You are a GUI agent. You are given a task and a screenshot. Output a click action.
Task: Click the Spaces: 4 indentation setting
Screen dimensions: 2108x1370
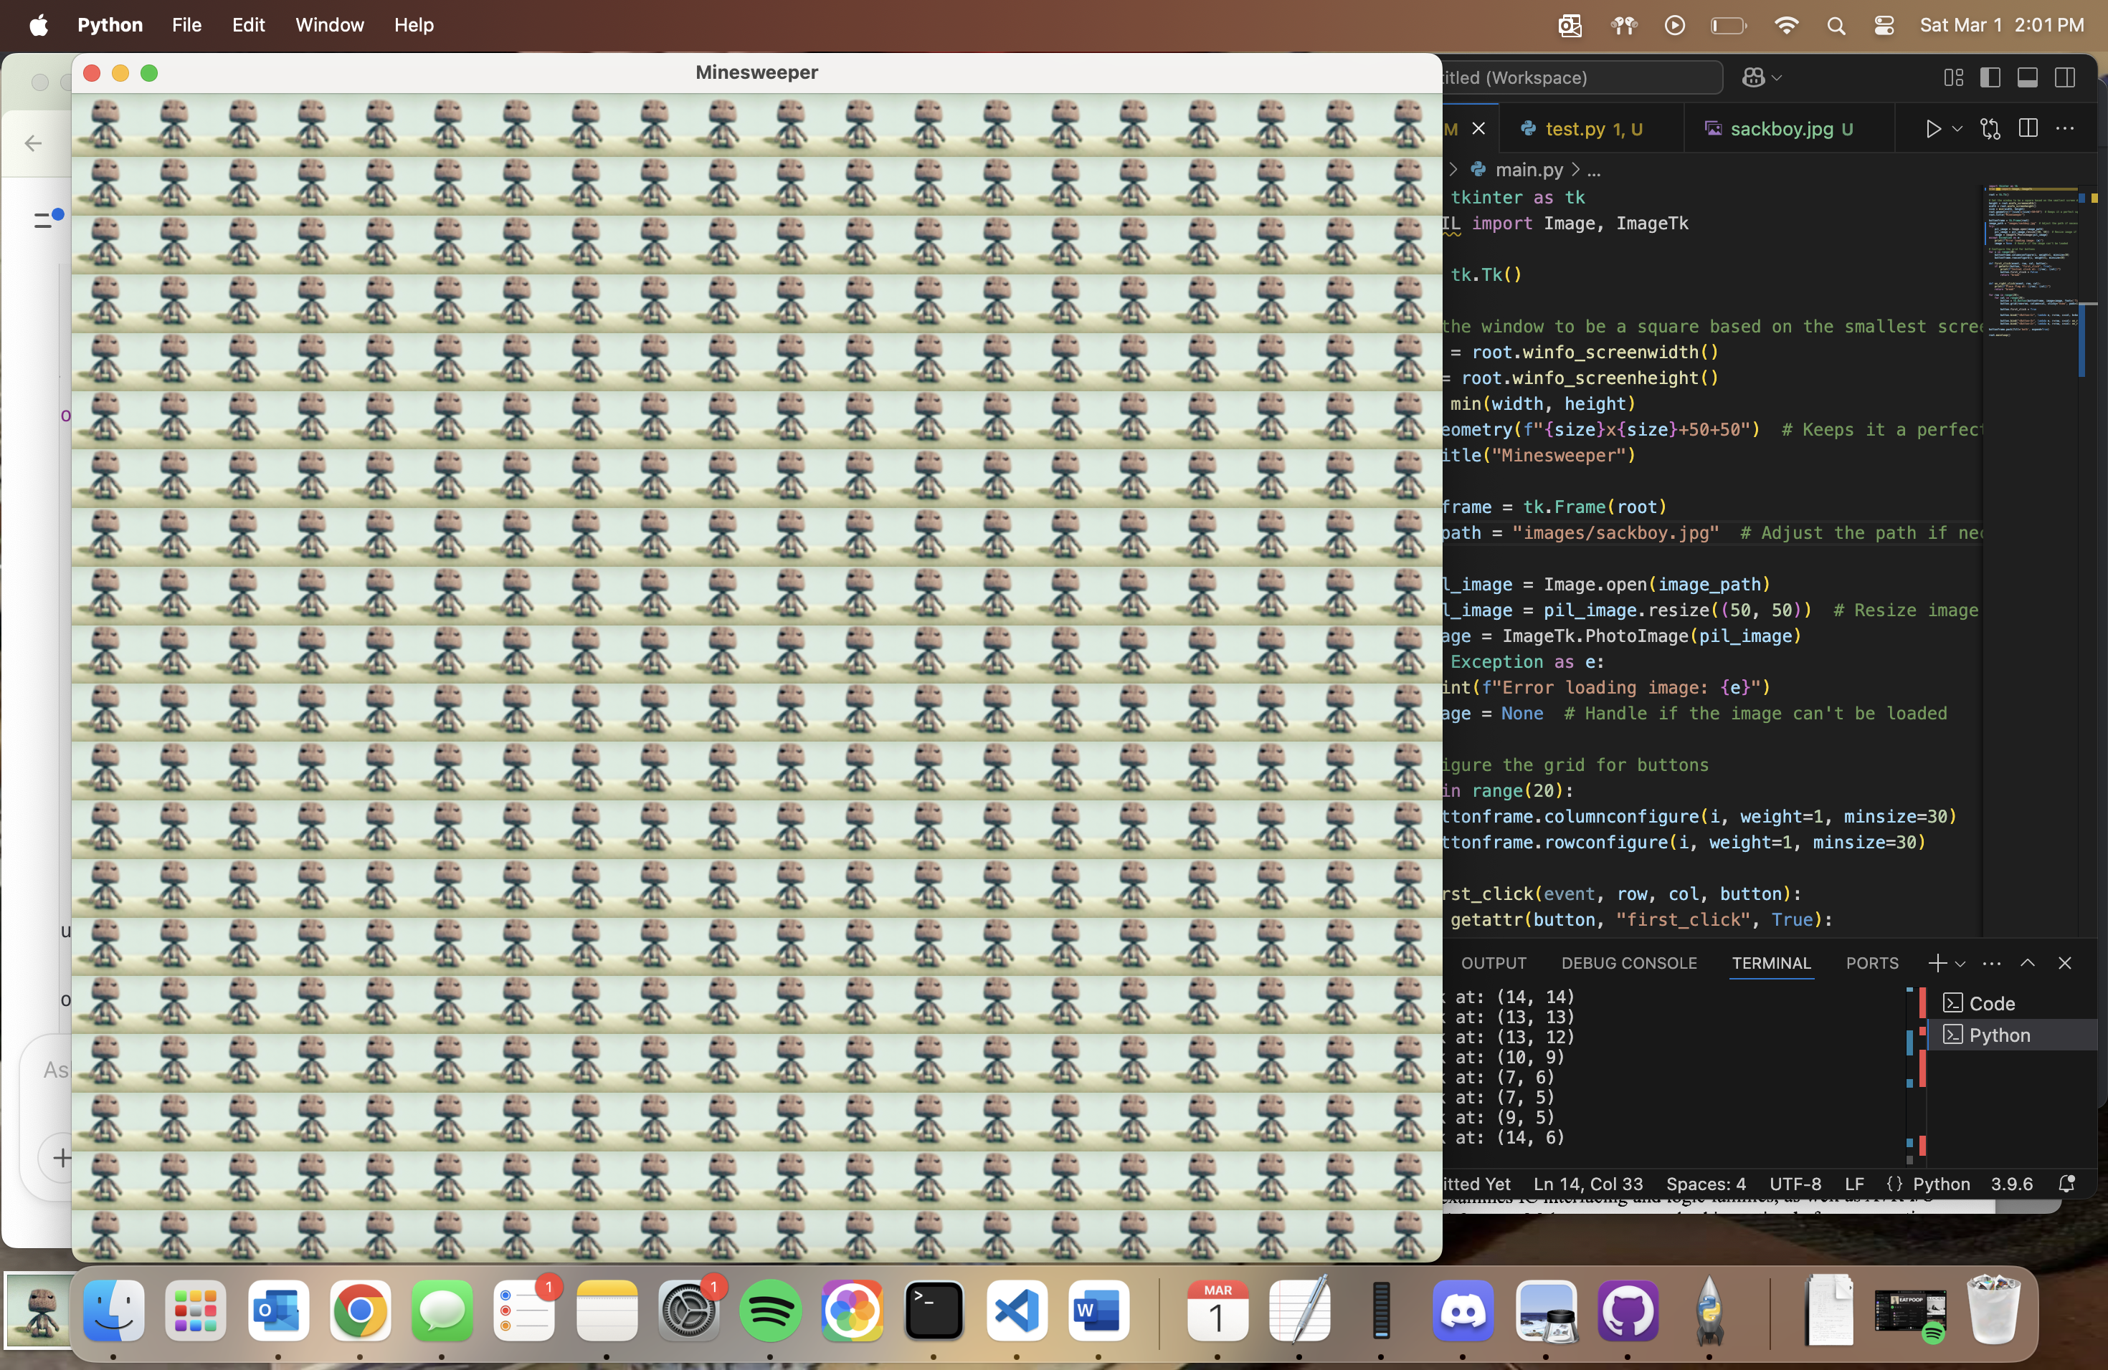coord(1705,1184)
